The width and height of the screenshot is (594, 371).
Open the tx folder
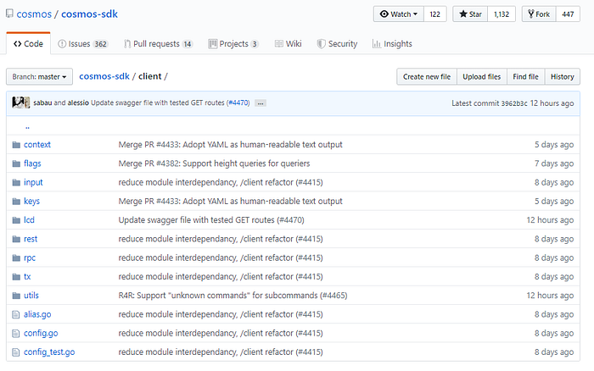pyautogui.click(x=27, y=277)
